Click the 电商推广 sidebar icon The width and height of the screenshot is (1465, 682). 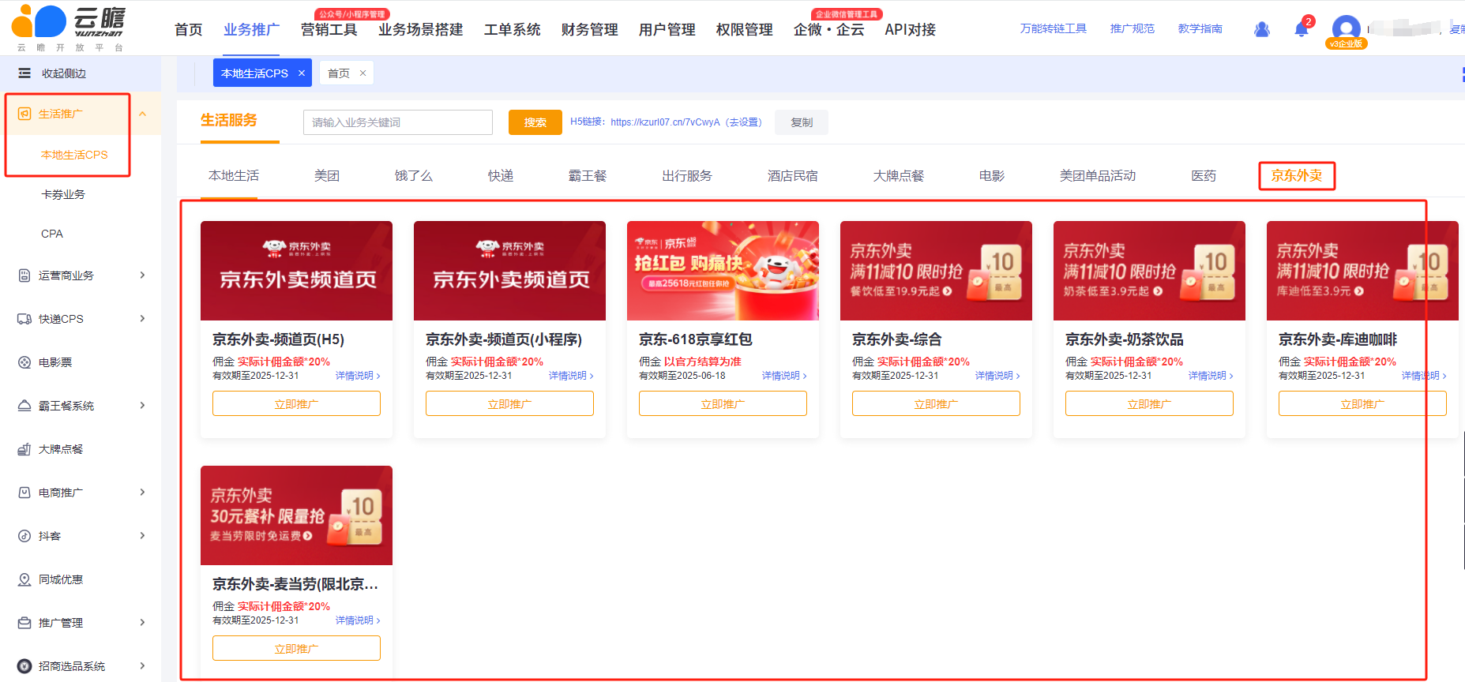click(24, 493)
